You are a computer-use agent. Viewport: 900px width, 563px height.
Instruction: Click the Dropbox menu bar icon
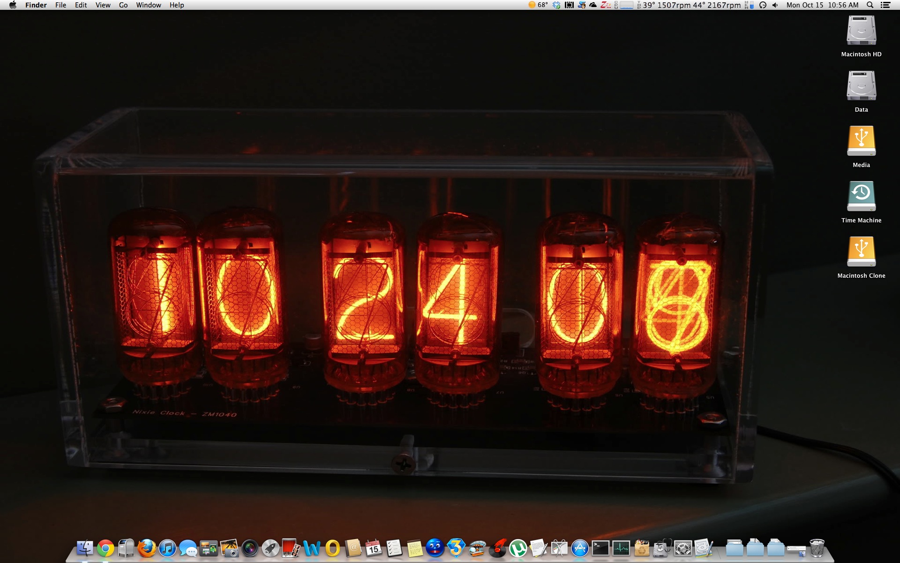(x=556, y=5)
